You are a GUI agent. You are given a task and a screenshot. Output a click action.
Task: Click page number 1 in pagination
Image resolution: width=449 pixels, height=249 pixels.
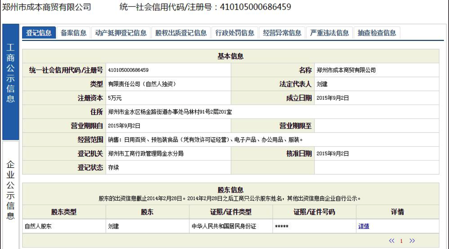coord(401,241)
